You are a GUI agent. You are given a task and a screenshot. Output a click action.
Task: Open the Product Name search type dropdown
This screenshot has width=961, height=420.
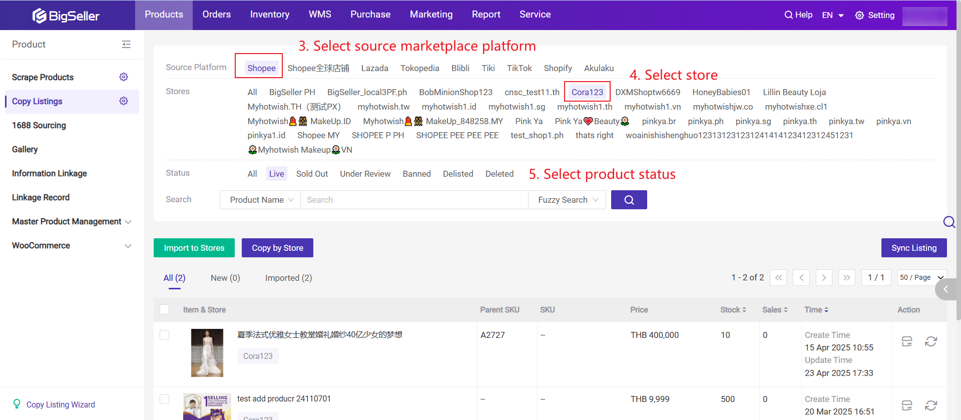point(260,200)
